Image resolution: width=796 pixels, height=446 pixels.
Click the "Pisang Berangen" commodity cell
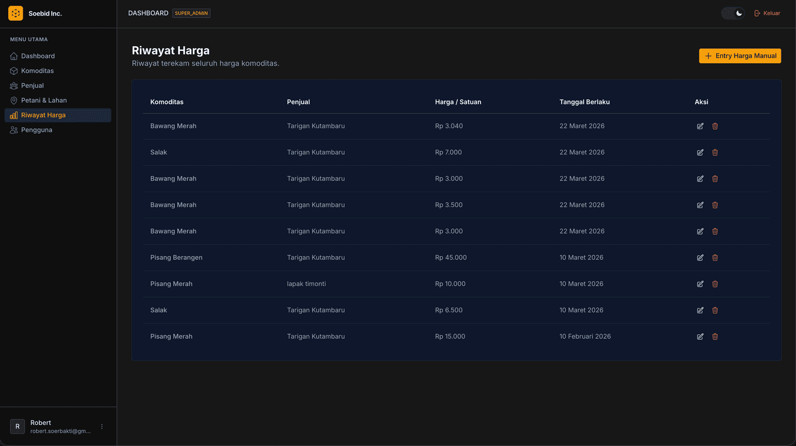pyautogui.click(x=176, y=258)
